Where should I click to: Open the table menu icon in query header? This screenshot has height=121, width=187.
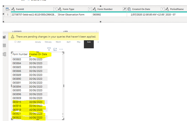8,9
